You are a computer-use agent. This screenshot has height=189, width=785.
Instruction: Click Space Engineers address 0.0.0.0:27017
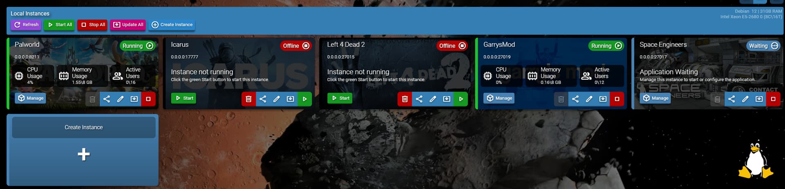click(x=653, y=57)
